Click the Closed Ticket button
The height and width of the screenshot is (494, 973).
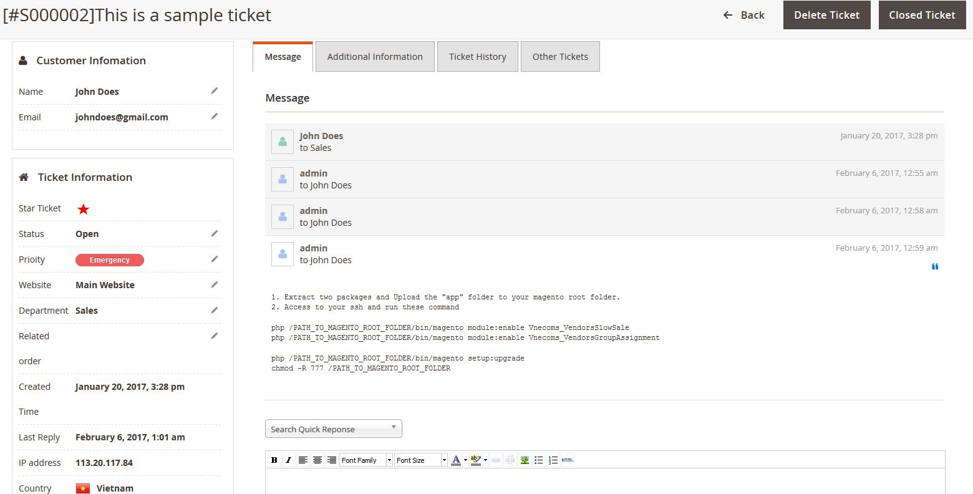click(922, 15)
